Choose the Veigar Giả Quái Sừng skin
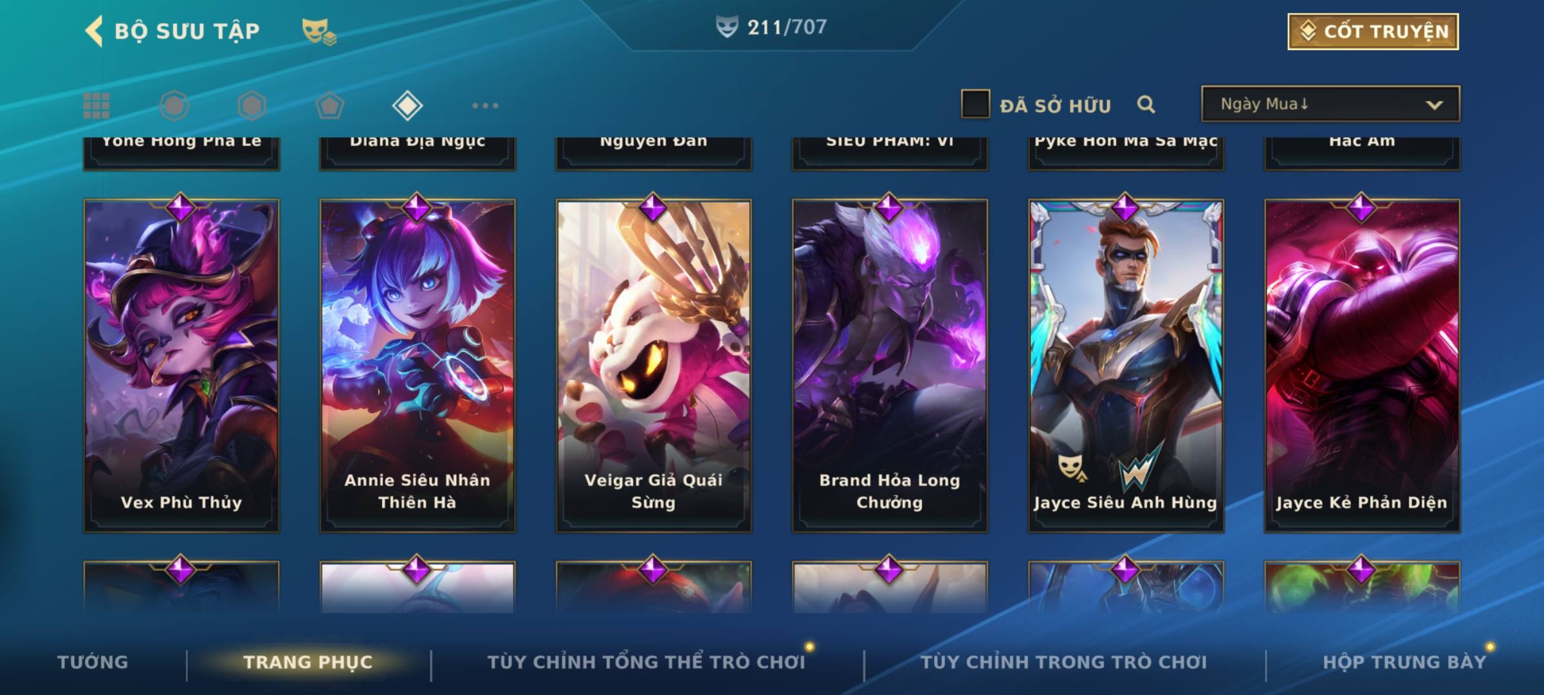Image resolution: width=1544 pixels, height=695 pixels. click(654, 366)
